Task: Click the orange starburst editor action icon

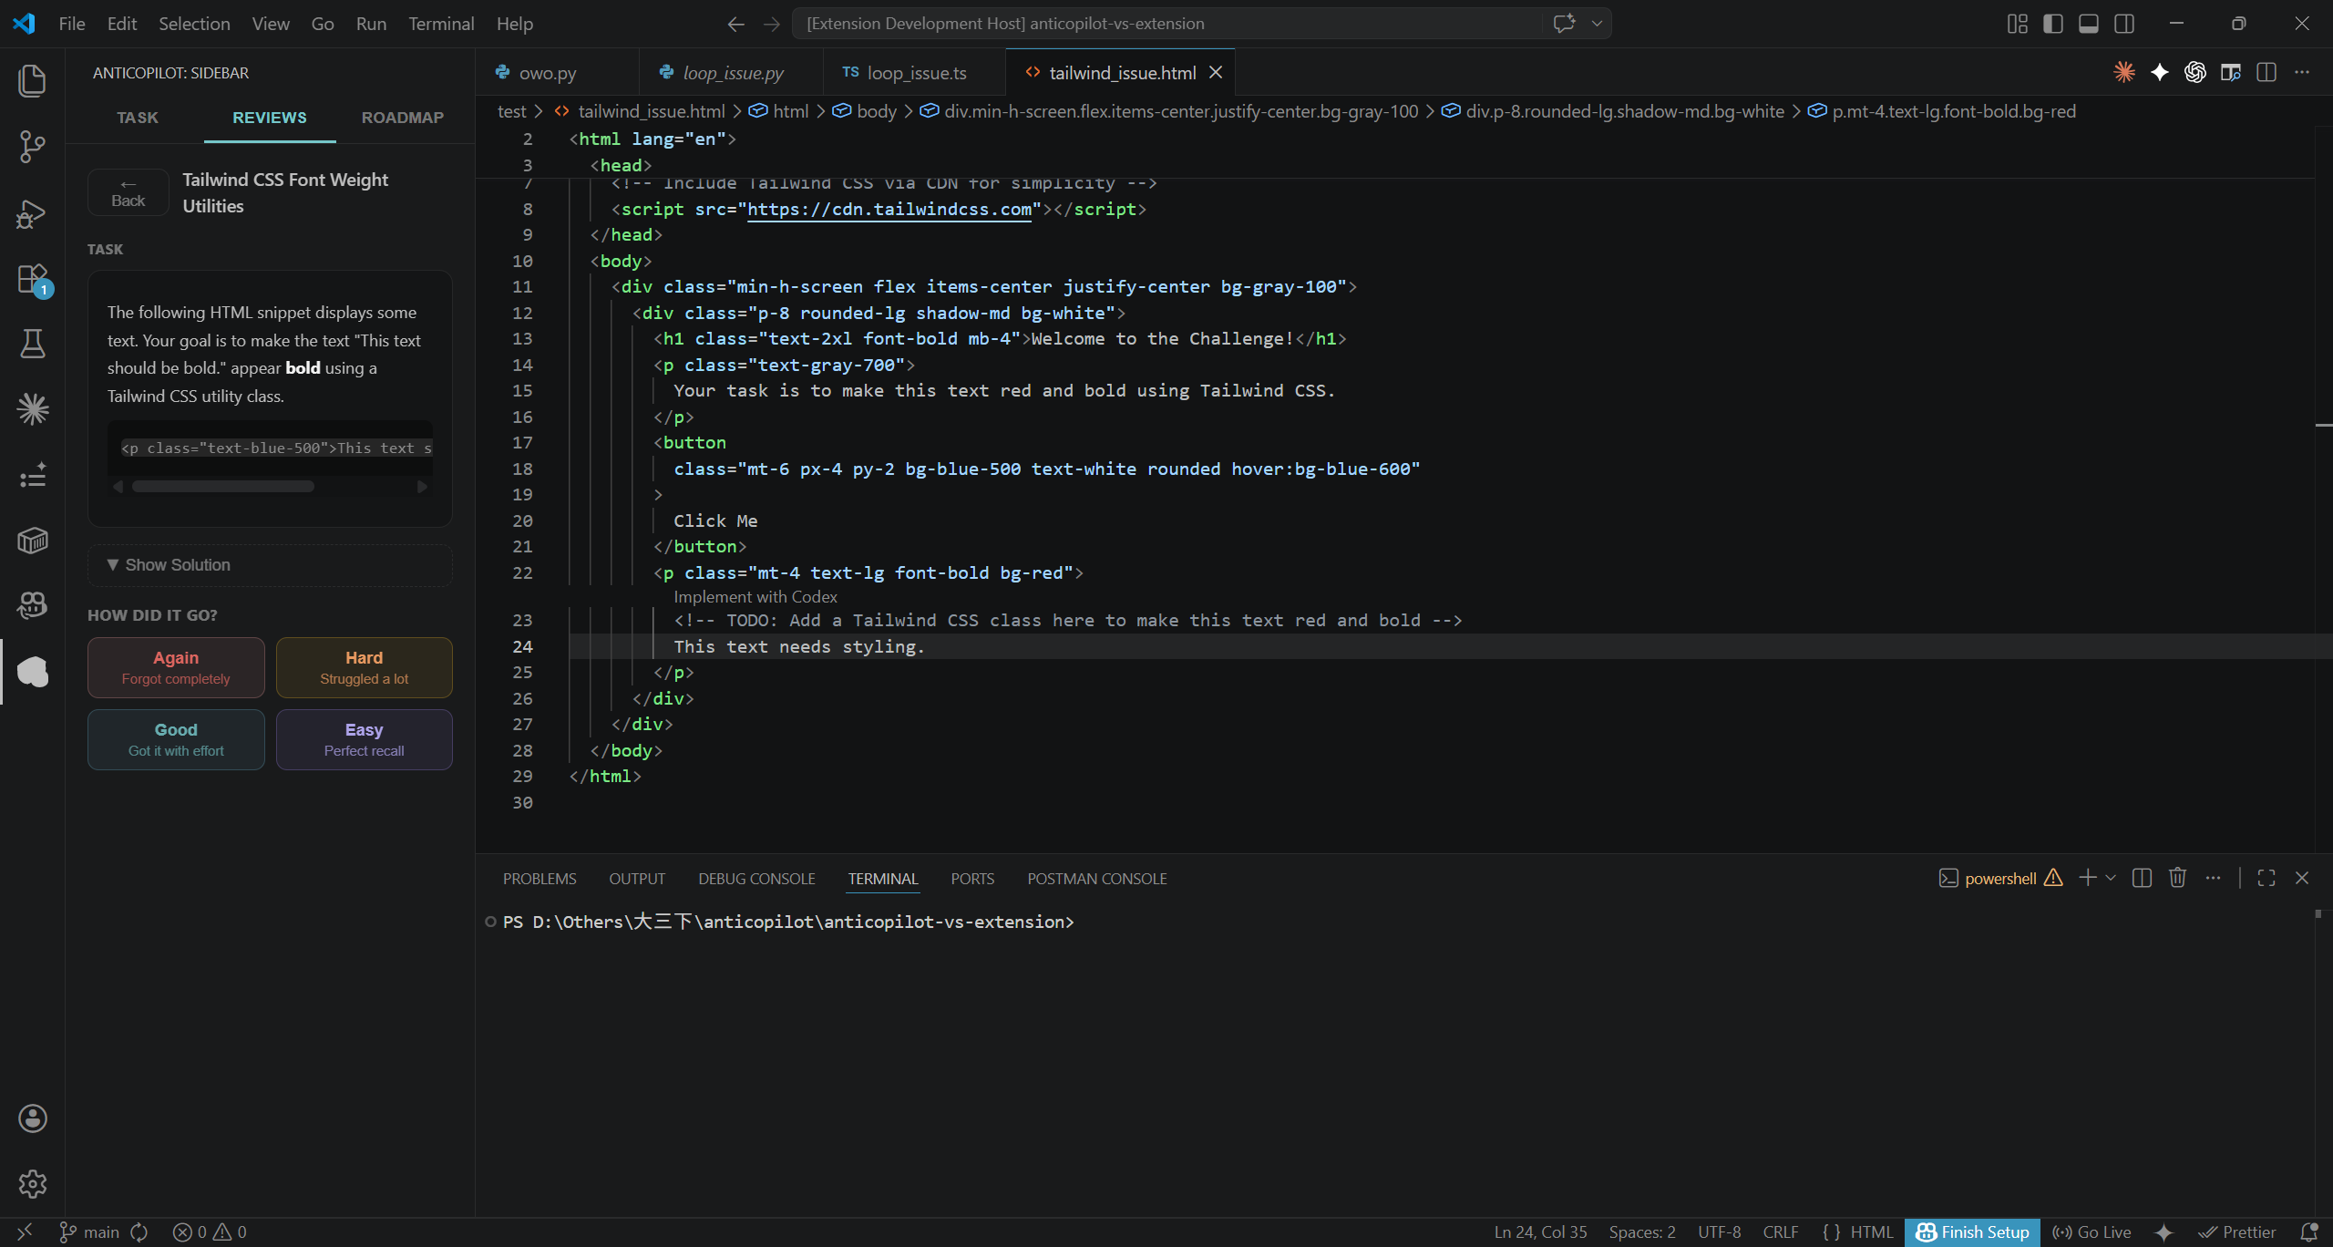Action: pyautogui.click(x=2124, y=72)
